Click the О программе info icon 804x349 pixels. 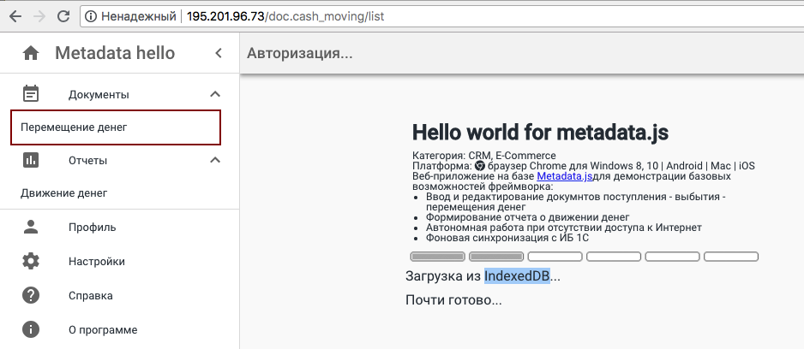tap(31, 329)
